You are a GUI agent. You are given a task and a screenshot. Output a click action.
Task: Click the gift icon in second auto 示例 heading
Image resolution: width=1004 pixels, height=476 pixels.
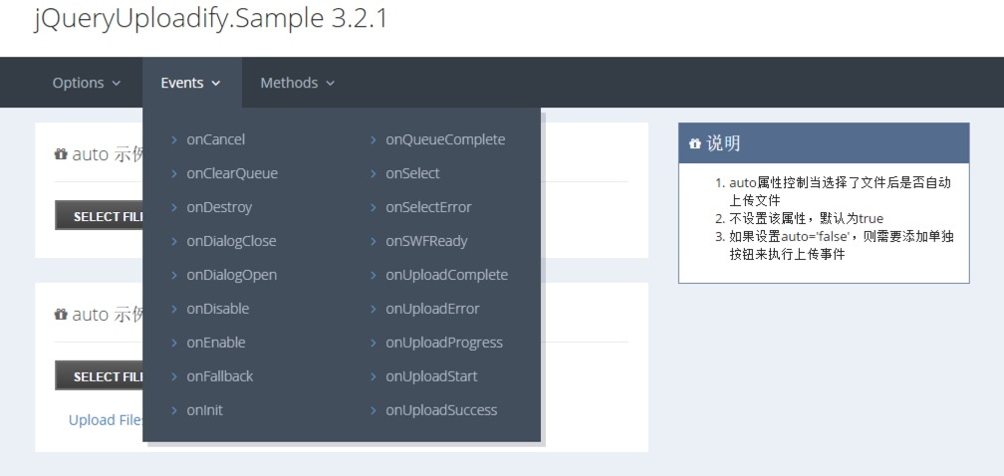61,314
